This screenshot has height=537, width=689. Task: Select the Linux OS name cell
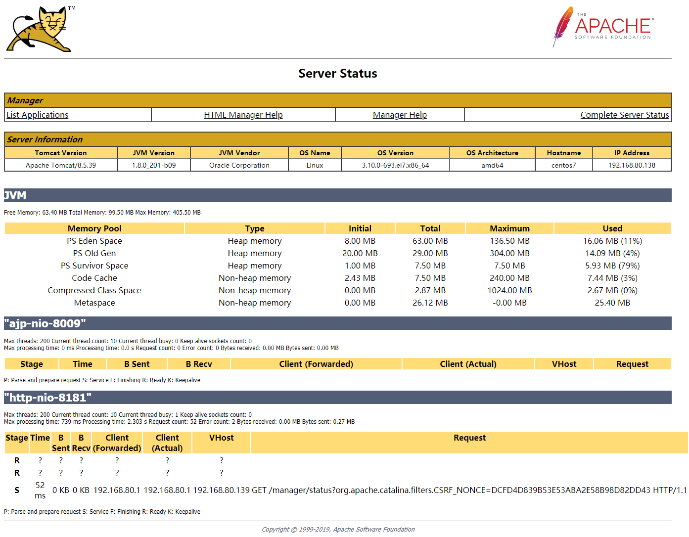(x=315, y=165)
